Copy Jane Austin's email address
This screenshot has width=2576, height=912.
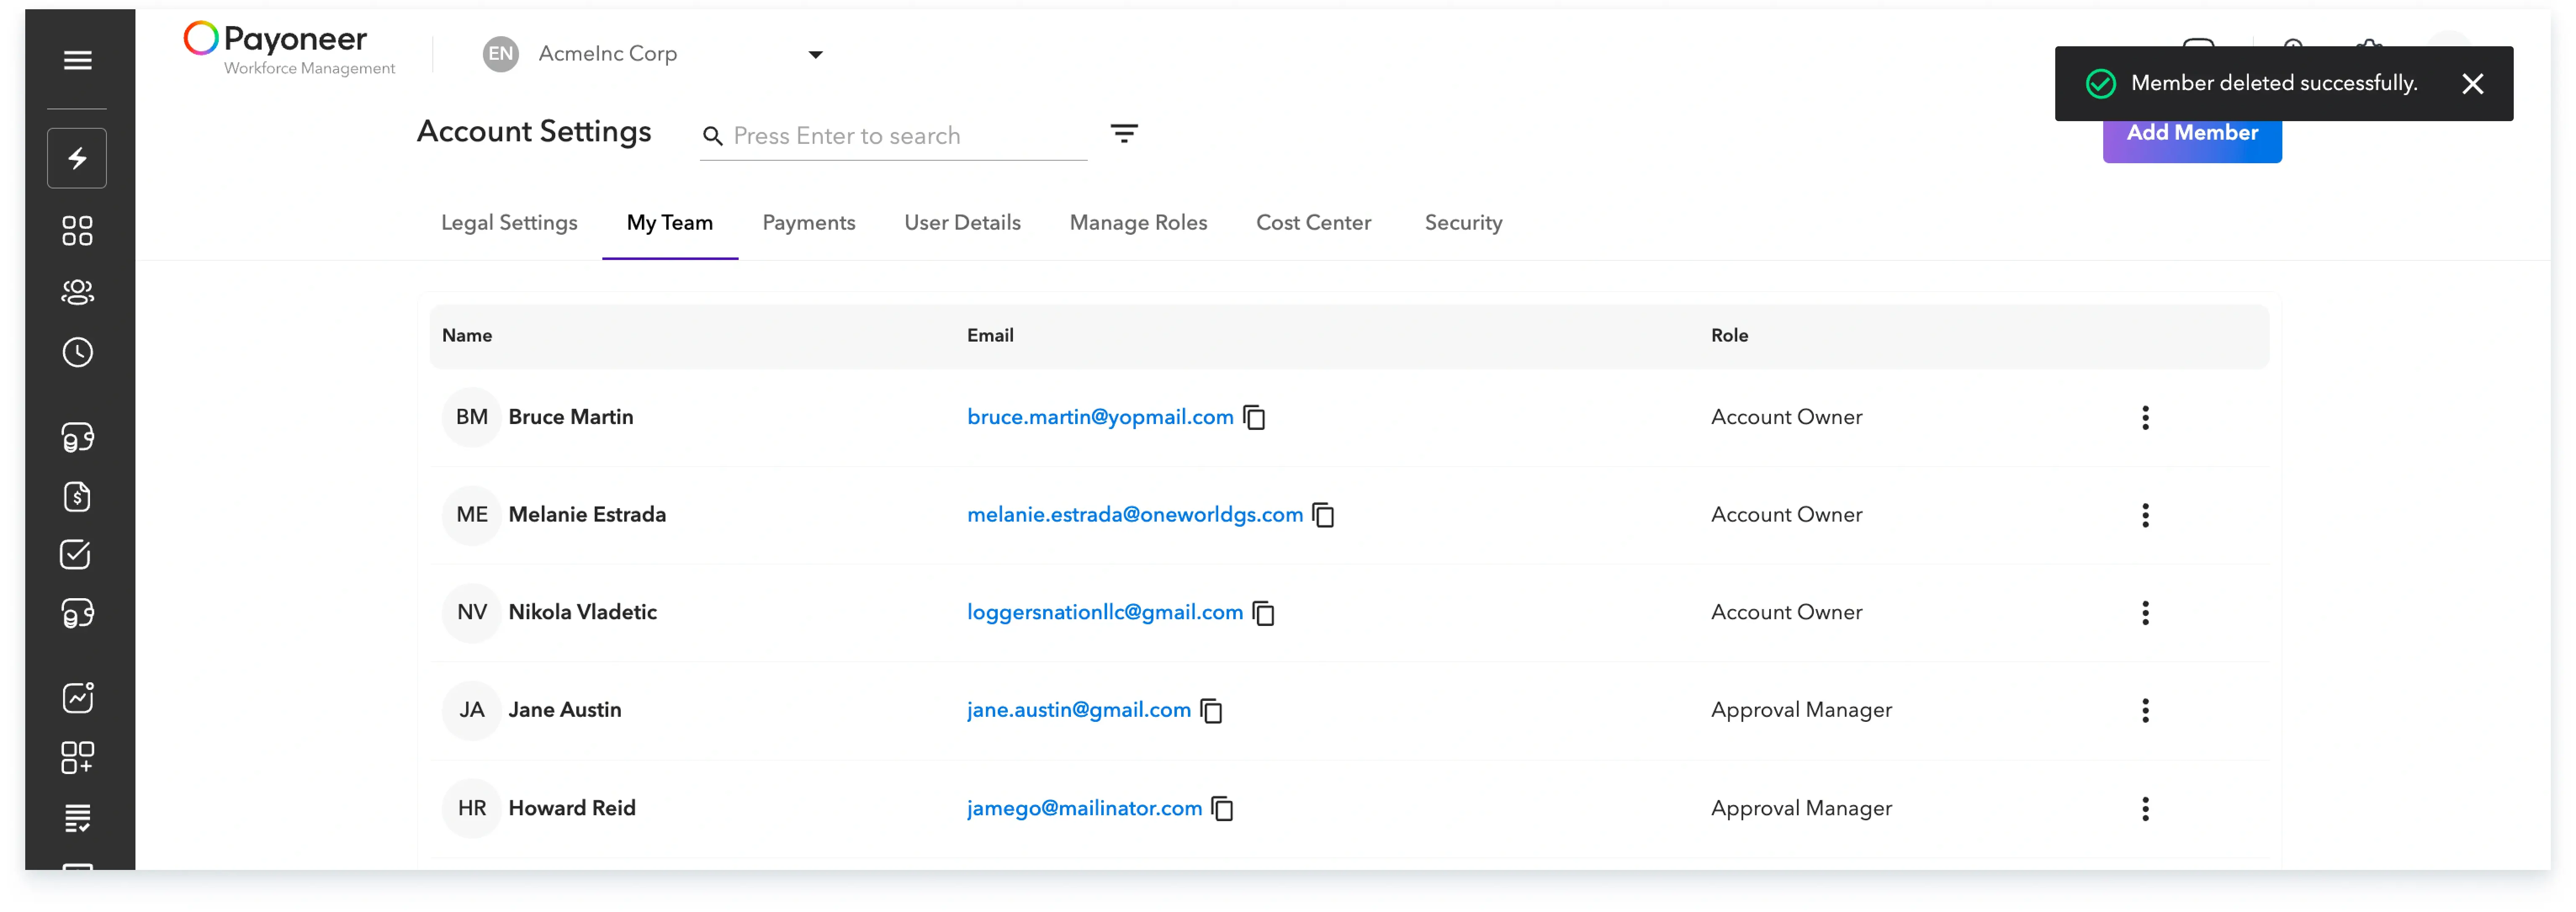(1212, 710)
